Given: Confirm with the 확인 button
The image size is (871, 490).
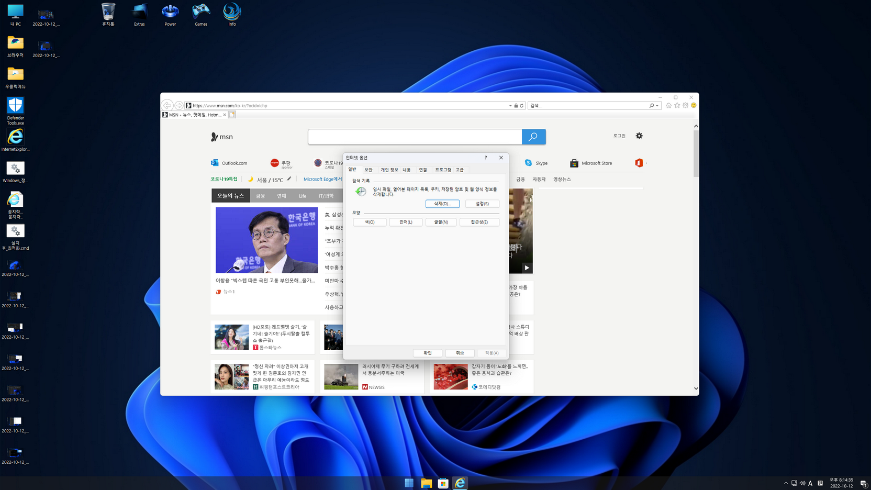Looking at the screenshot, I should [x=428, y=353].
